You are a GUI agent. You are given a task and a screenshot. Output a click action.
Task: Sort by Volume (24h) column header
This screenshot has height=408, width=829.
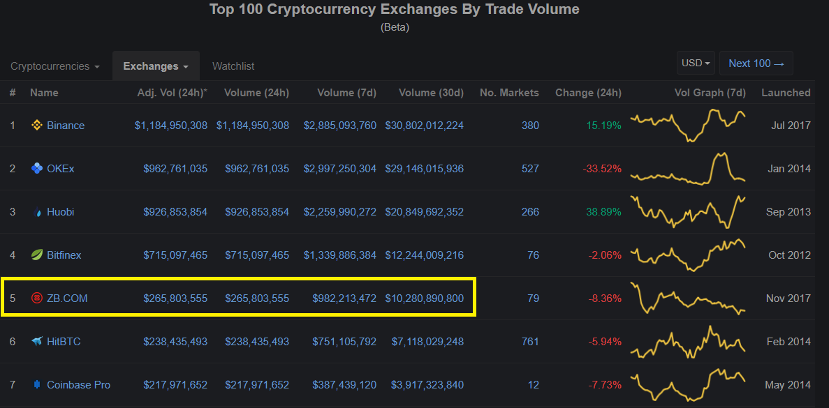[256, 93]
